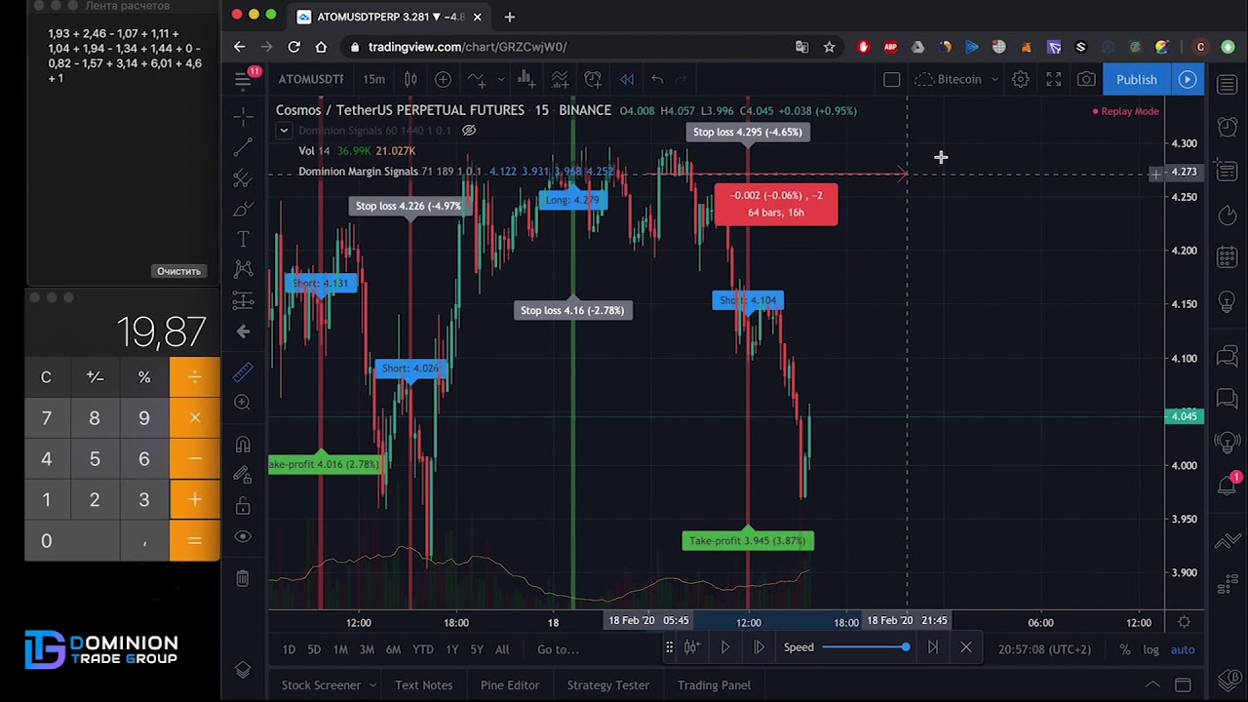Take a chart snapshot with camera icon

[x=1086, y=79]
